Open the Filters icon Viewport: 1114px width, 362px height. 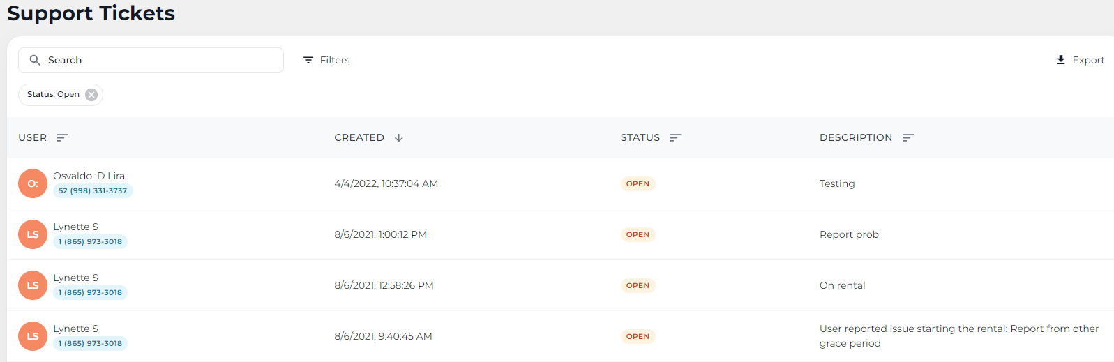308,60
